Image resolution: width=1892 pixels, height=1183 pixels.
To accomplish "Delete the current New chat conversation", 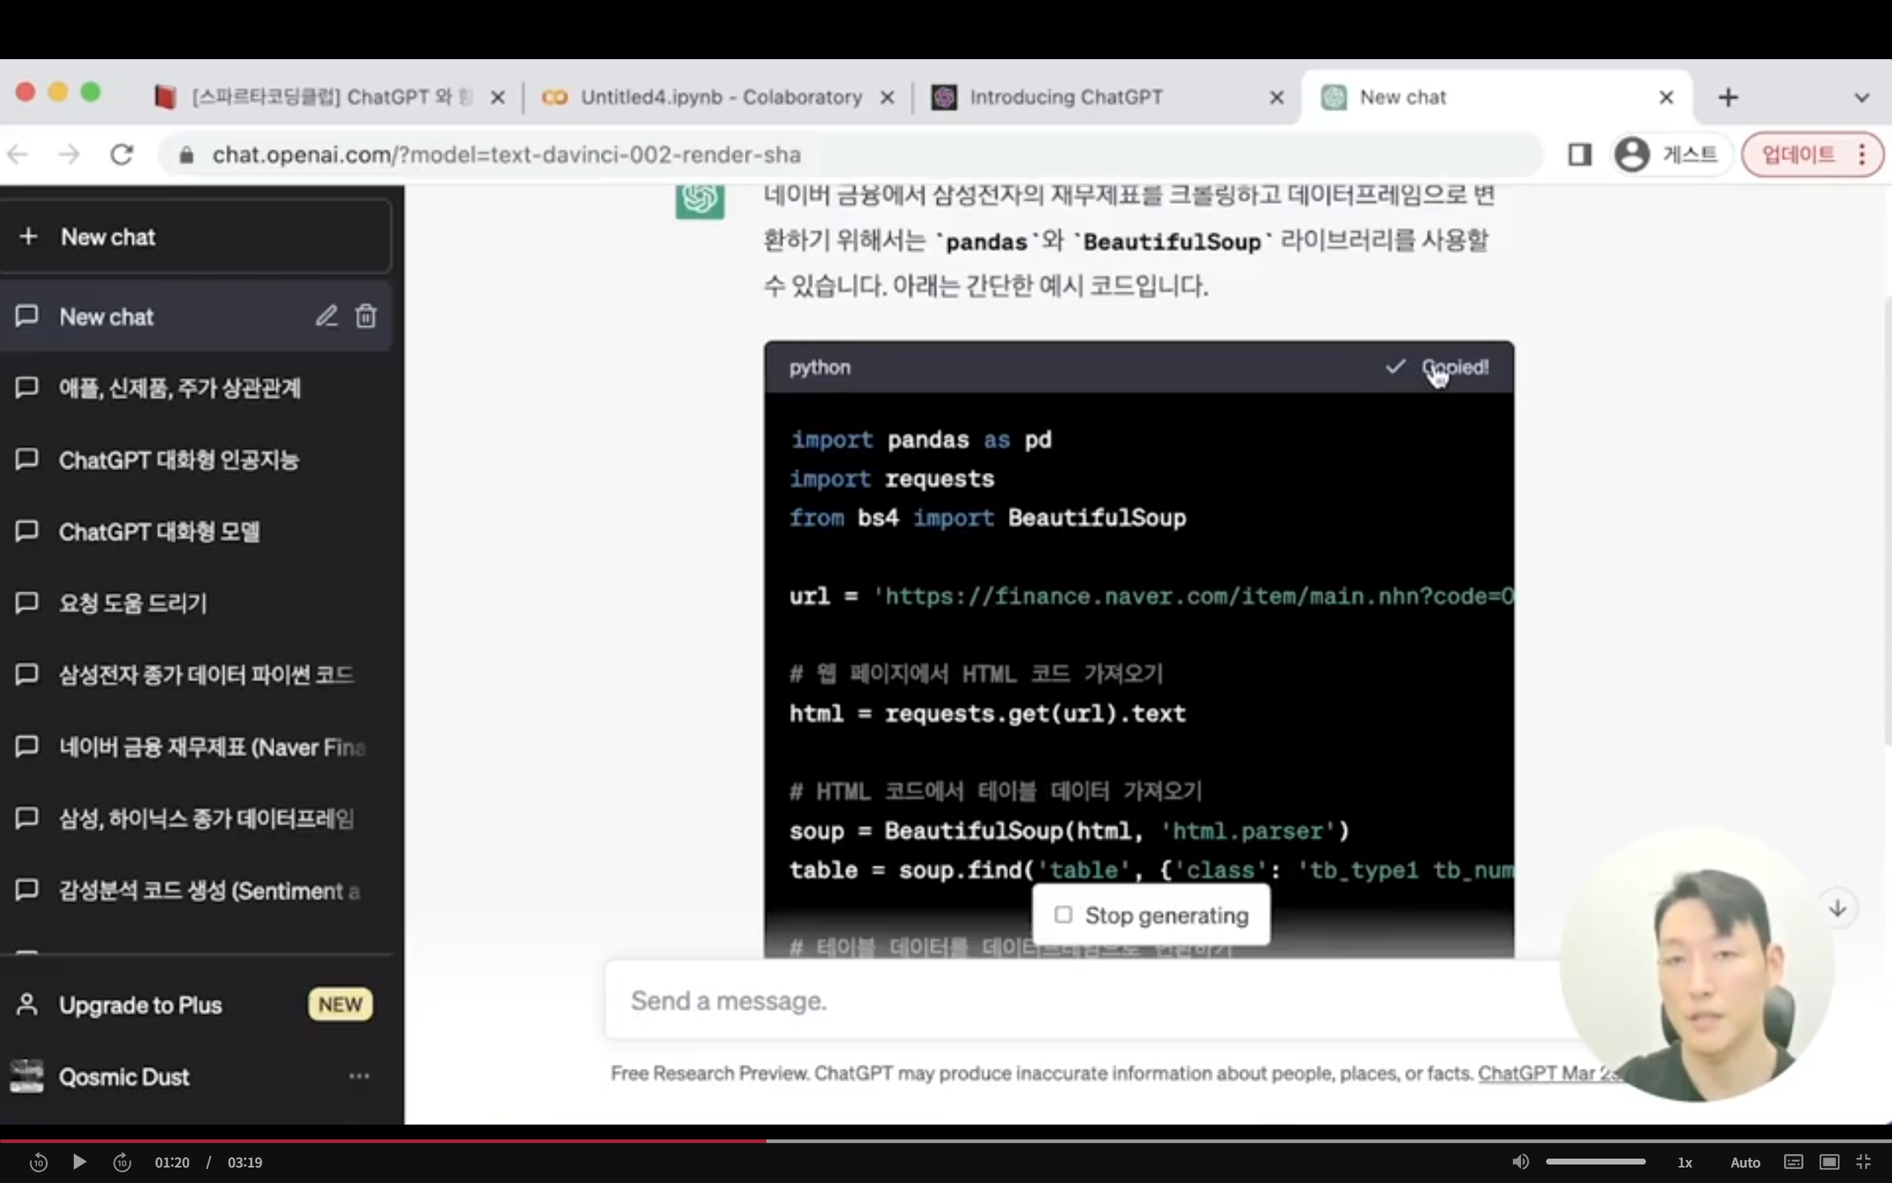I will pos(366,316).
